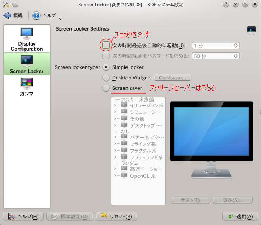Click the 概観 back arrow icon

tap(7, 15)
